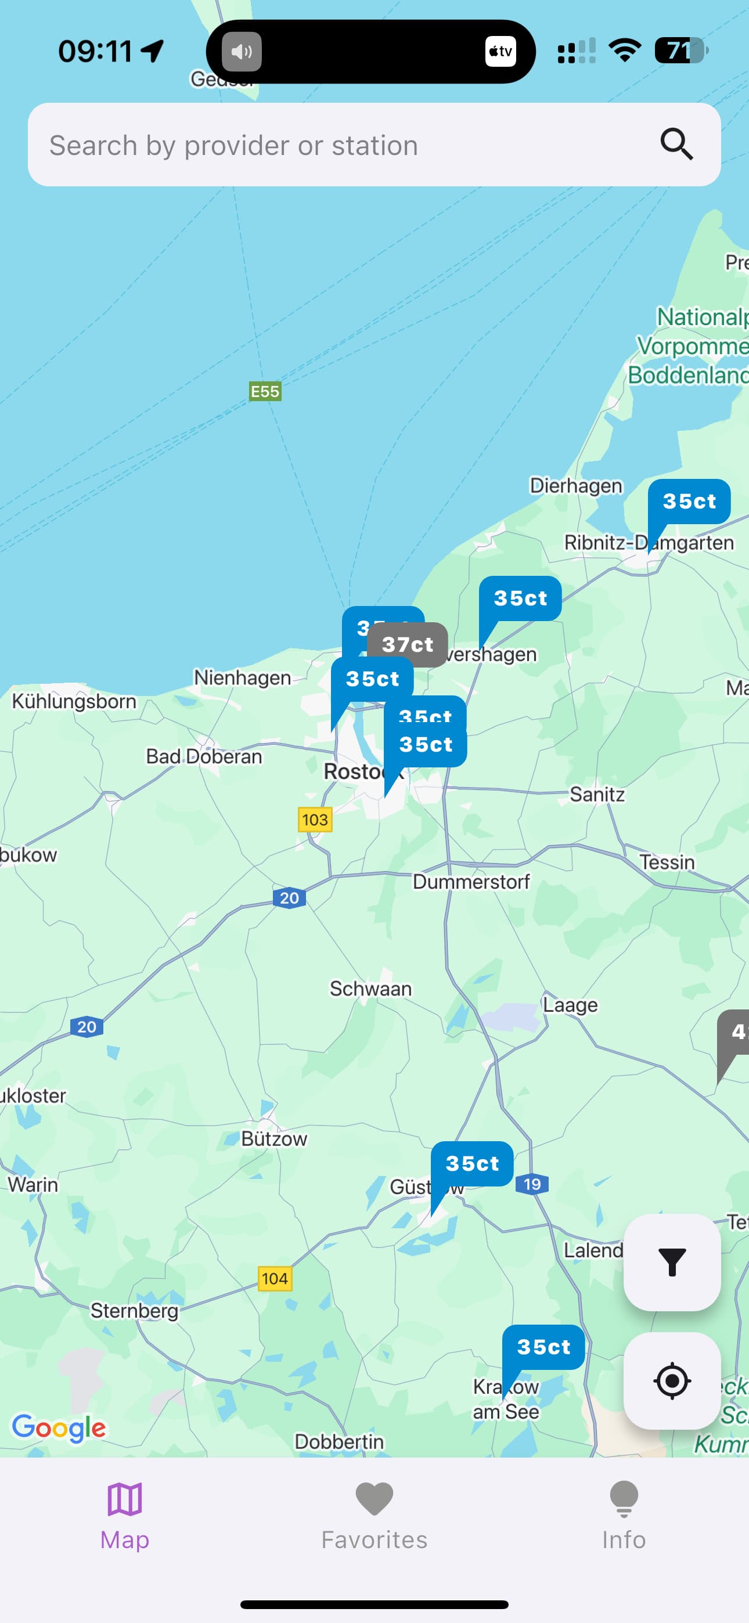Viewport: 749px width, 1623px height.
Task: Open the Favorites tab
Action: pos(375,1517)
